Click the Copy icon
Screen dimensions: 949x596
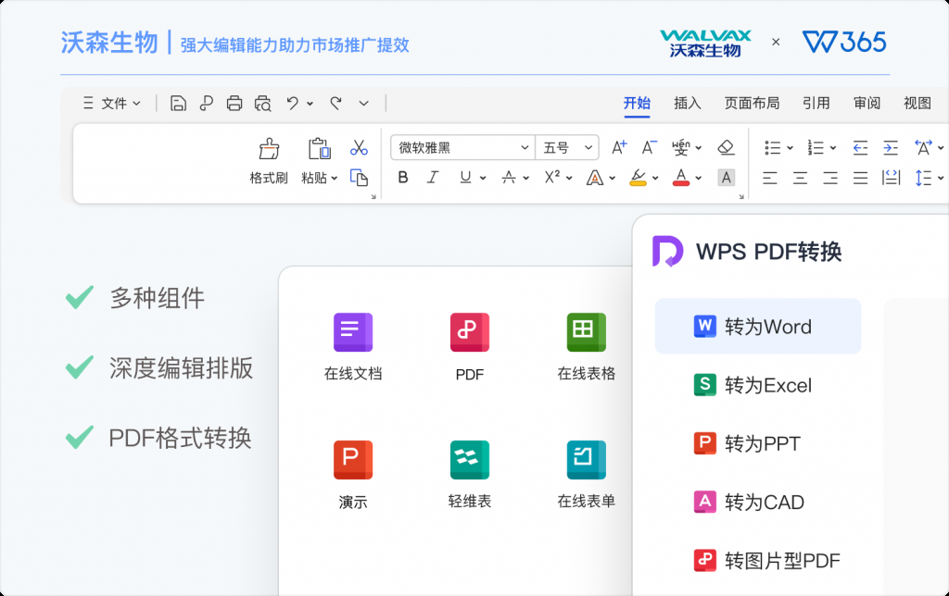pyautogui.click(x=359, y=178)
